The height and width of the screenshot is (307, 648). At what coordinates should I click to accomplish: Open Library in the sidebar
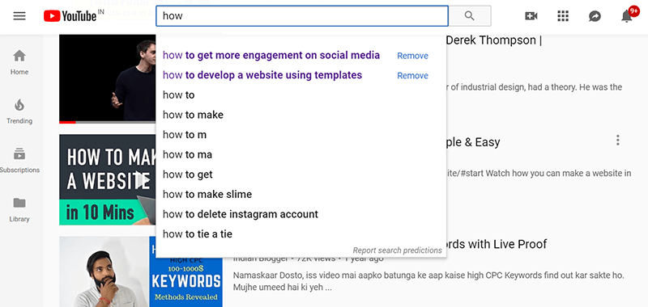click(x=19, y=209)
